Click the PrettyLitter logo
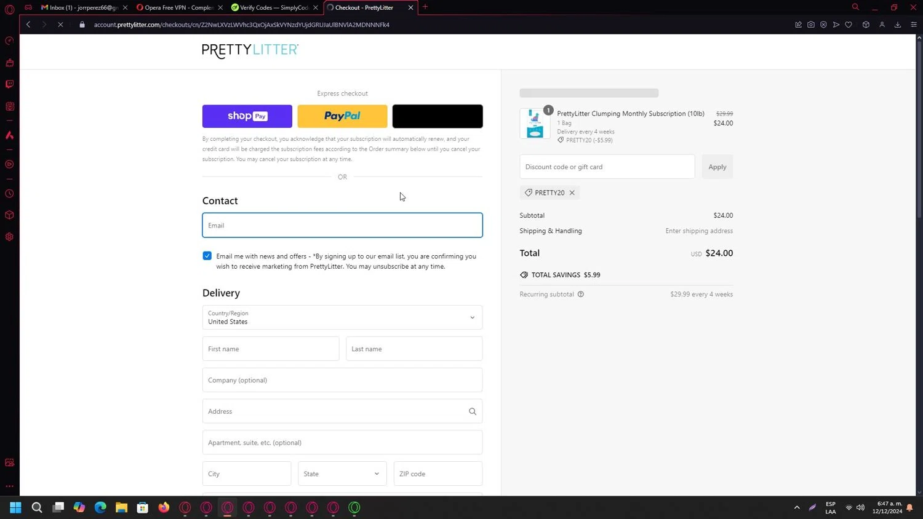923x519 pixels. pos(250,50)
